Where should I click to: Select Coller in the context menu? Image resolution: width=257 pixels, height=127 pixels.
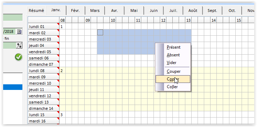pyautogui.click(x=173, y=87)
